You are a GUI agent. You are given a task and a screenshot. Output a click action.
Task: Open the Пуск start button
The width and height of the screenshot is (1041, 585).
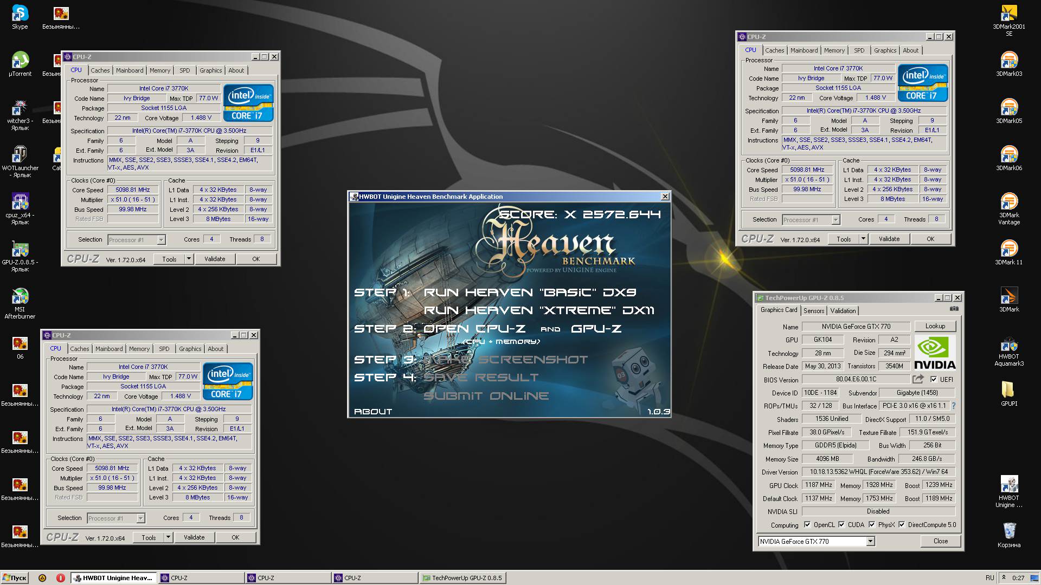[15, 578]
